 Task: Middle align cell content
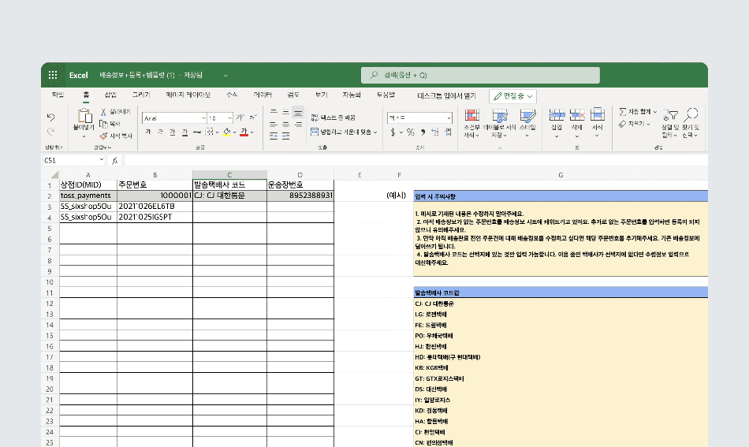[x=285, y=112]
